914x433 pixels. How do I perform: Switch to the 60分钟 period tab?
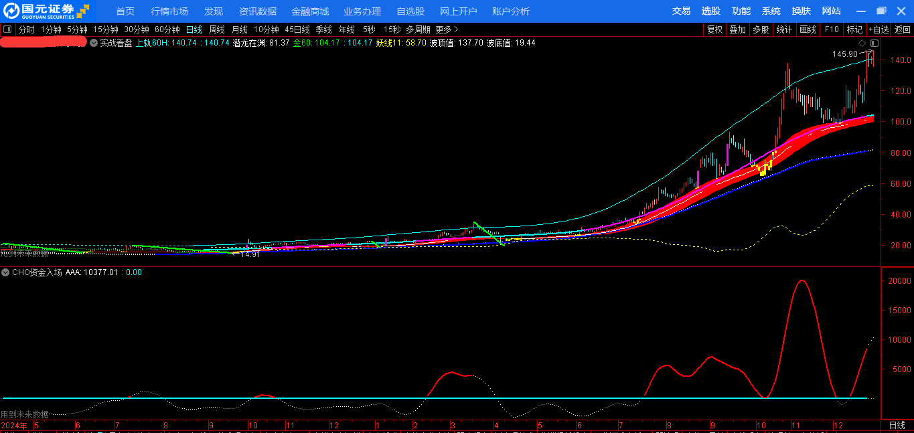[x=167, y=29]
